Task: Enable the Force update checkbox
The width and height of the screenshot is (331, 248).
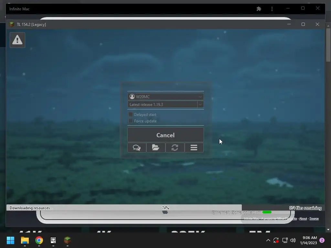Action: (131, 121)
